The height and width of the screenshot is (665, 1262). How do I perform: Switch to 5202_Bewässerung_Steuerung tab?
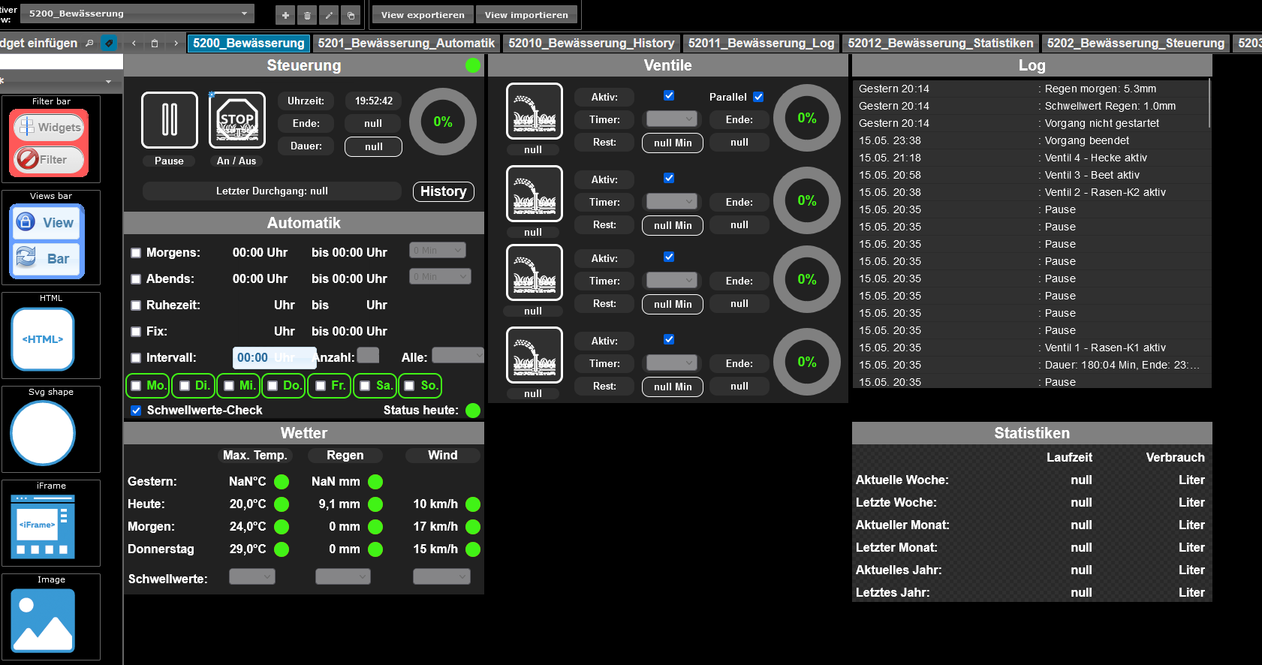(x=1136, y=44)
